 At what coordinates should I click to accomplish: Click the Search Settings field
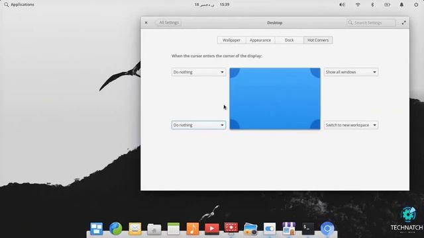tap(371, 22)
